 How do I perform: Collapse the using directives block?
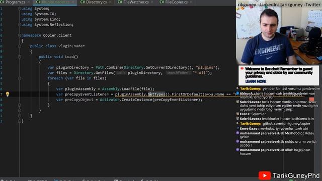pyautogui.click(x=20, y=9)
